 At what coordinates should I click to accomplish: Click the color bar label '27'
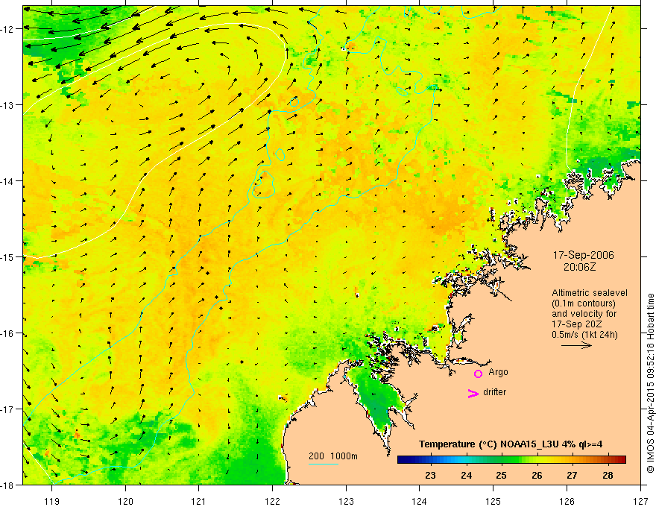click(572, 475)
